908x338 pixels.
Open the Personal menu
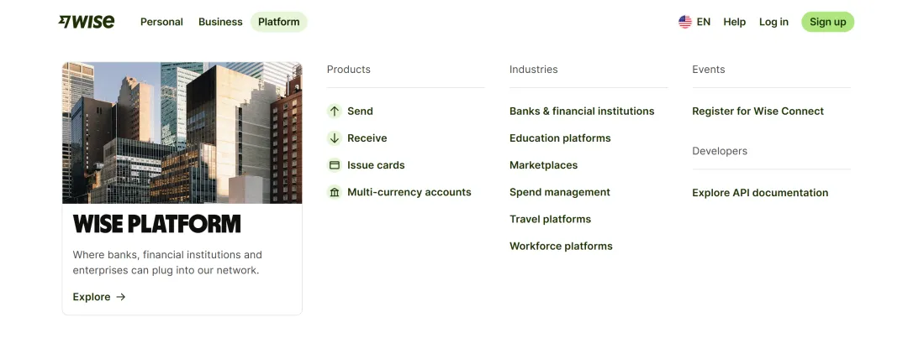161,22
